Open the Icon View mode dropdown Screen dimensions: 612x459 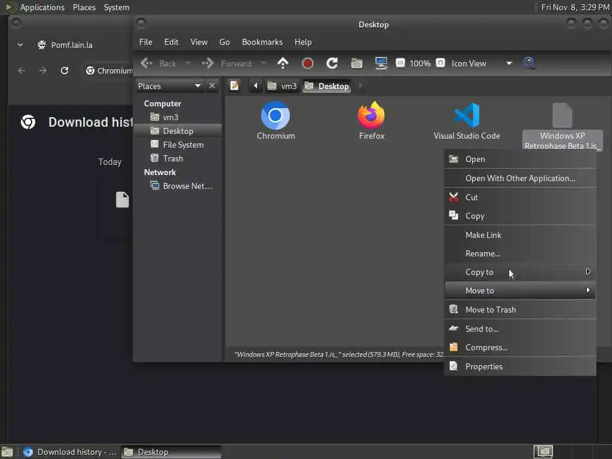(481, 63)
